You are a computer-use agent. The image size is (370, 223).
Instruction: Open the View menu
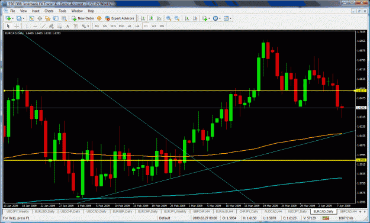(23, 11)
